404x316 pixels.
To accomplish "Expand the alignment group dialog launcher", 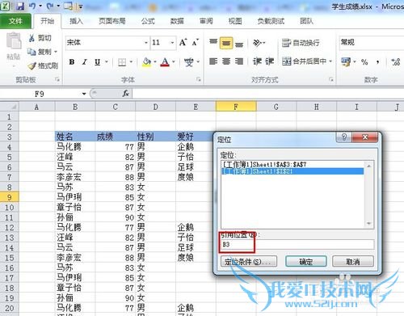I will 331,79.
